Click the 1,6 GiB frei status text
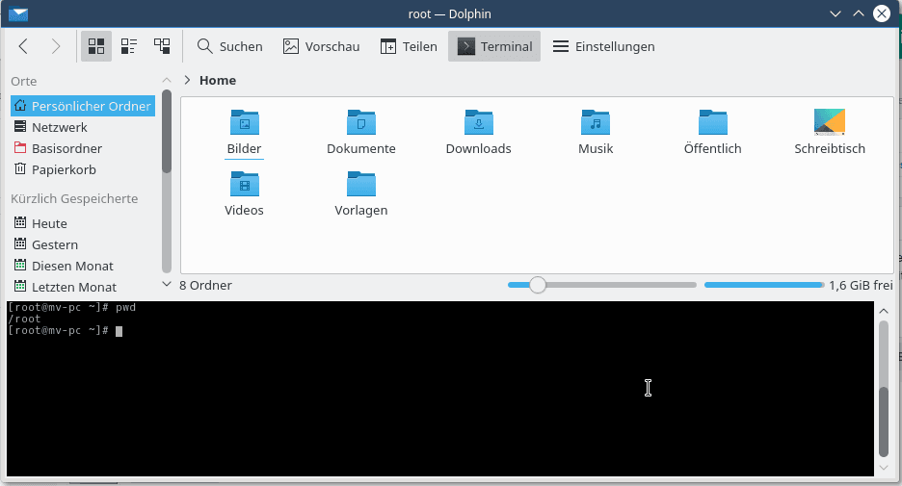 (x=861, y=286)
